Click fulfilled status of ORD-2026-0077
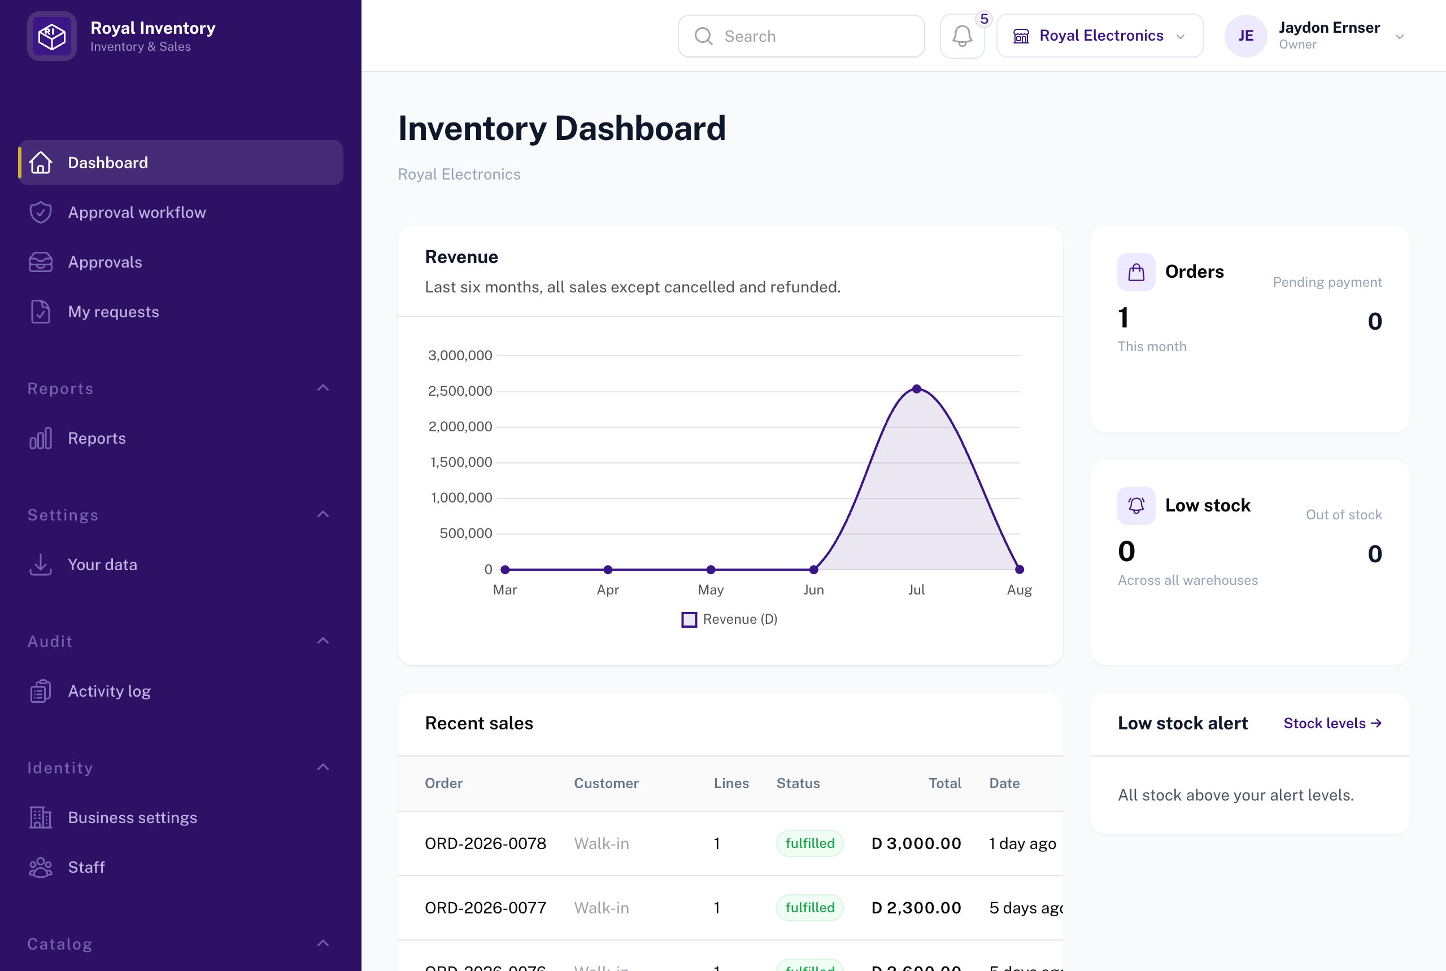This screenshot has width=1446, height=971. pos(810,908)
